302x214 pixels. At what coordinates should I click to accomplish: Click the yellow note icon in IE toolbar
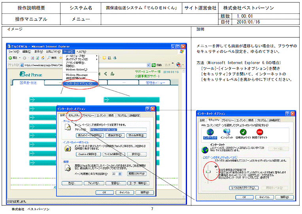click(104, 58)
